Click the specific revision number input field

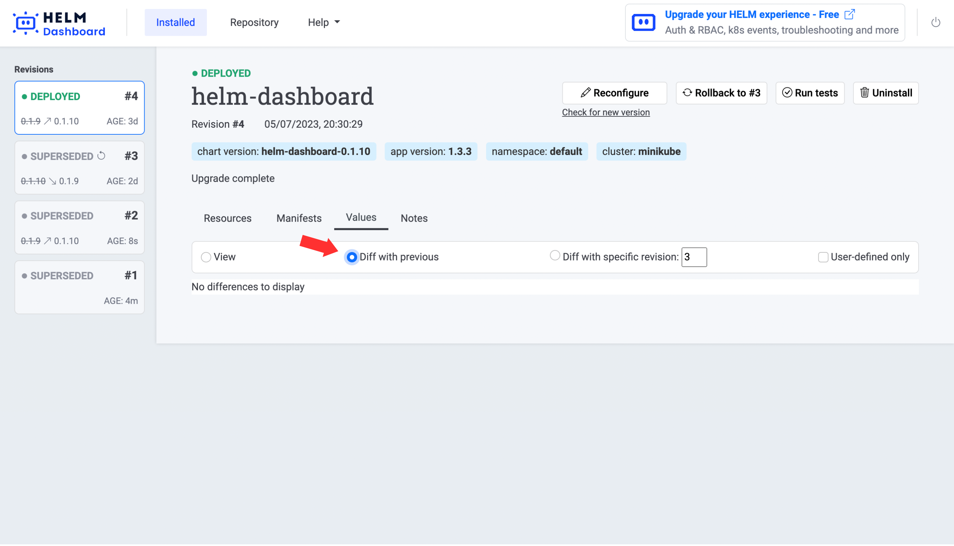pos(694,257)
